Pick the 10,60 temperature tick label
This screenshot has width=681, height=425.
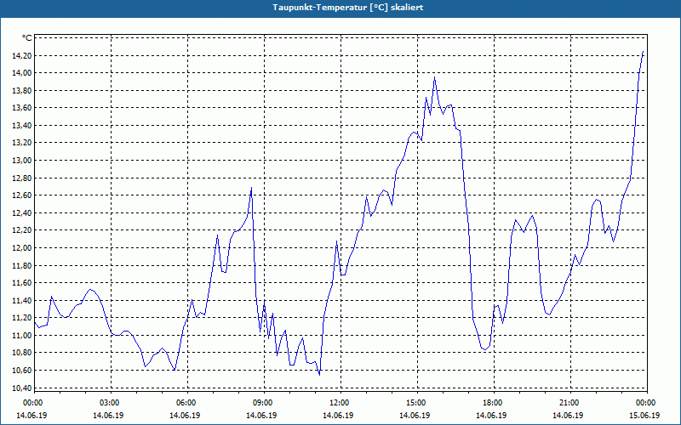click(23, 371)
